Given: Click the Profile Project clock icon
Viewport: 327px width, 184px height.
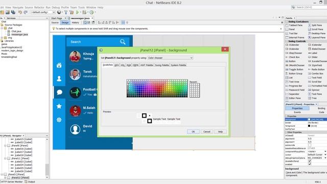Looking at the screenshot, I should pos(91,12).
